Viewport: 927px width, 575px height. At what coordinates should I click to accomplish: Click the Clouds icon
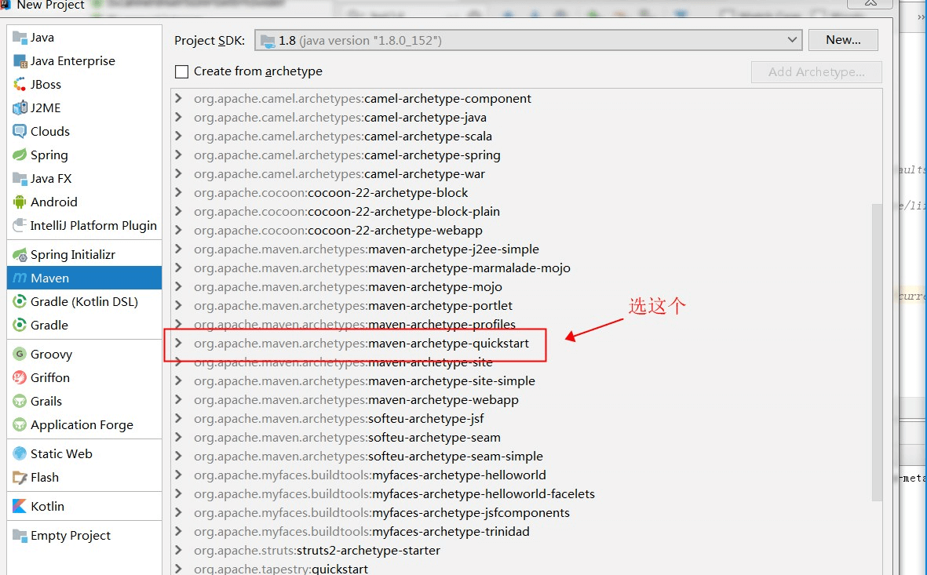click(x=20, y=132)
